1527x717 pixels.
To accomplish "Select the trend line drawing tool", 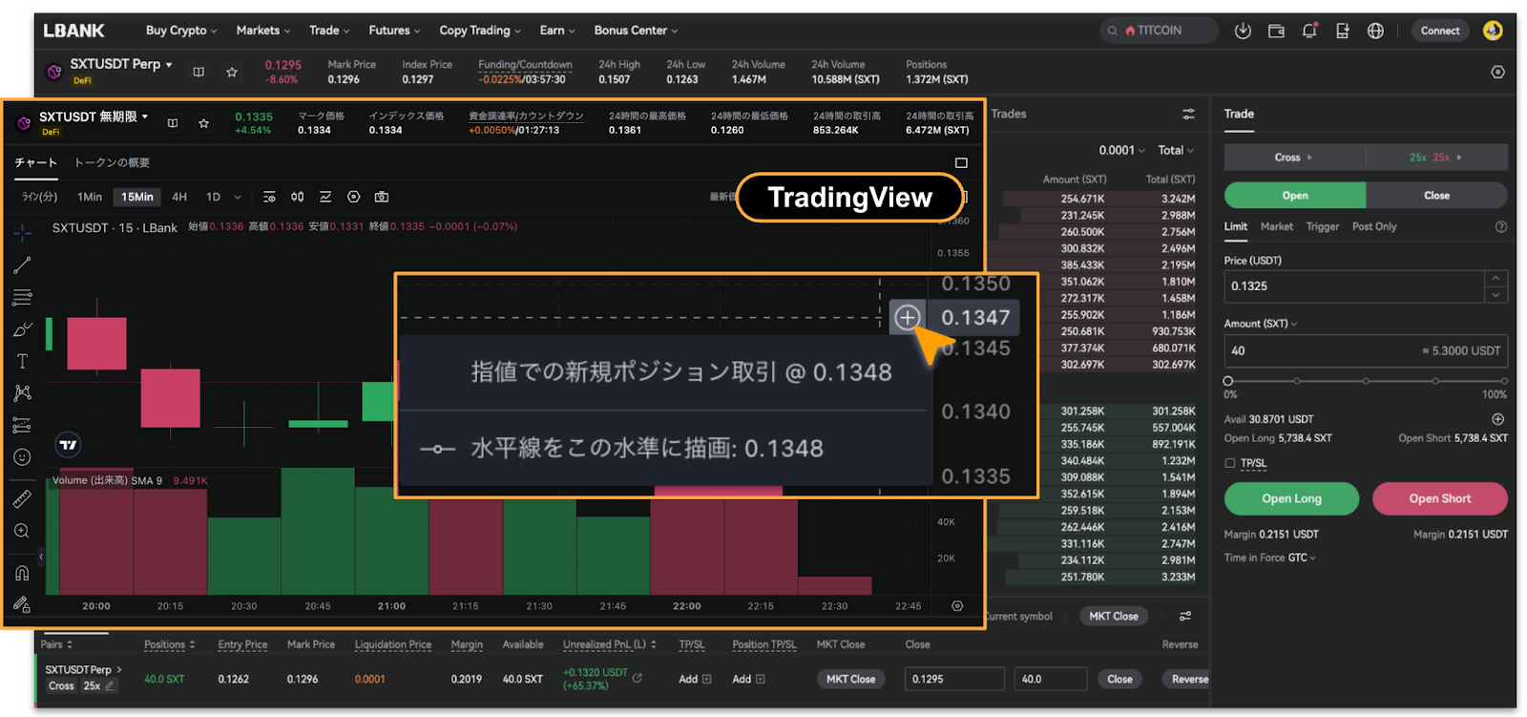I will click(x=23, y=265).
